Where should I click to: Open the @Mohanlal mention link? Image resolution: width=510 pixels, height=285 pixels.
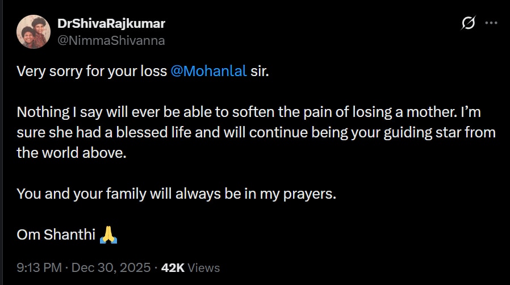pyautogui.click(x=208, y=72)
